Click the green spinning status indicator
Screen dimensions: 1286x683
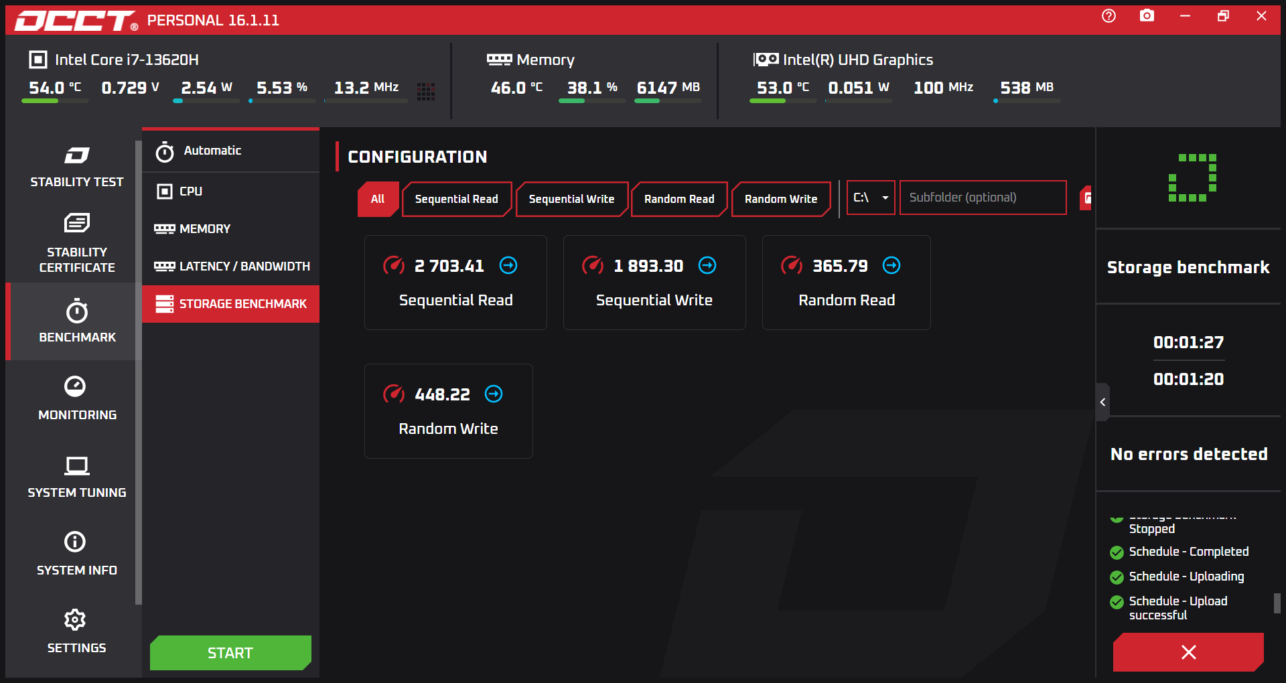click(1192, 177)
